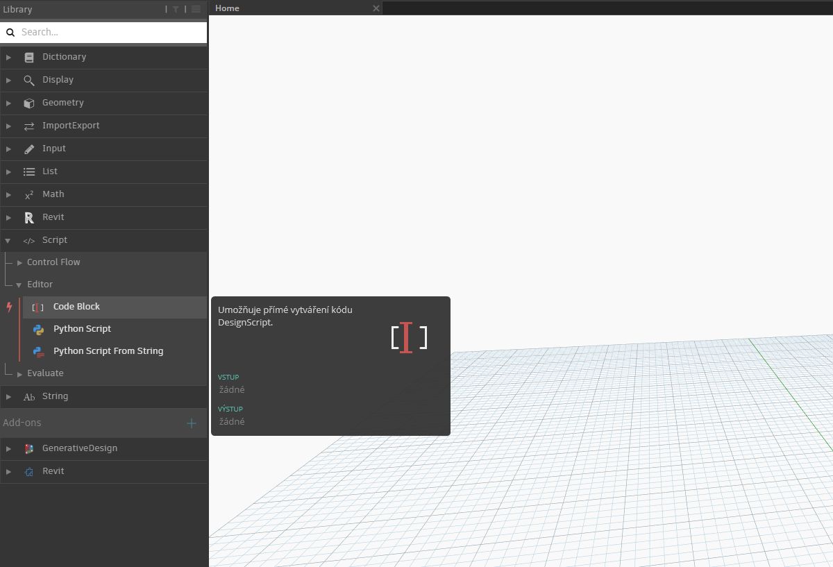Screen dimensions: 833x567
Task: Expand the List category arrow
Action: click(8, 171)
